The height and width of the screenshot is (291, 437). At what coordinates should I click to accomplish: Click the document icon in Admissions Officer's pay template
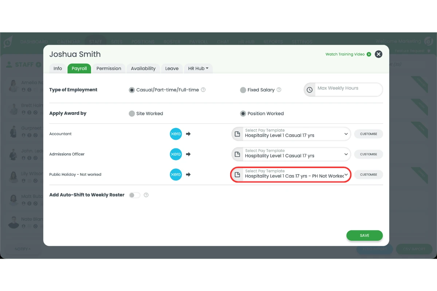(x=237, y=154)
